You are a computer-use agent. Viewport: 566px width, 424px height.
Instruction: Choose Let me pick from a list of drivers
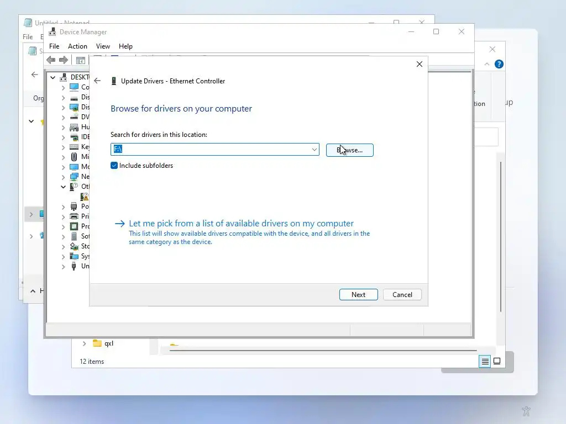coord(241,224)
